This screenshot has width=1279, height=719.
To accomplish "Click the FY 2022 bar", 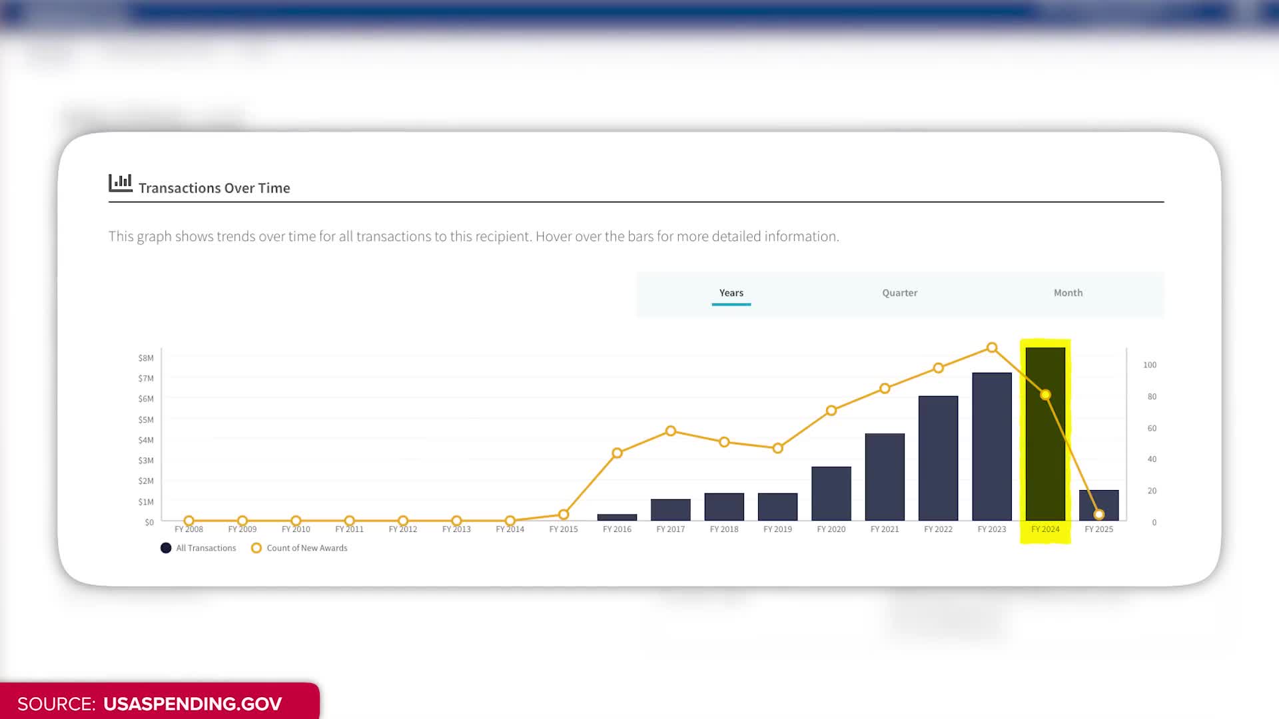I will click(938, 459).
